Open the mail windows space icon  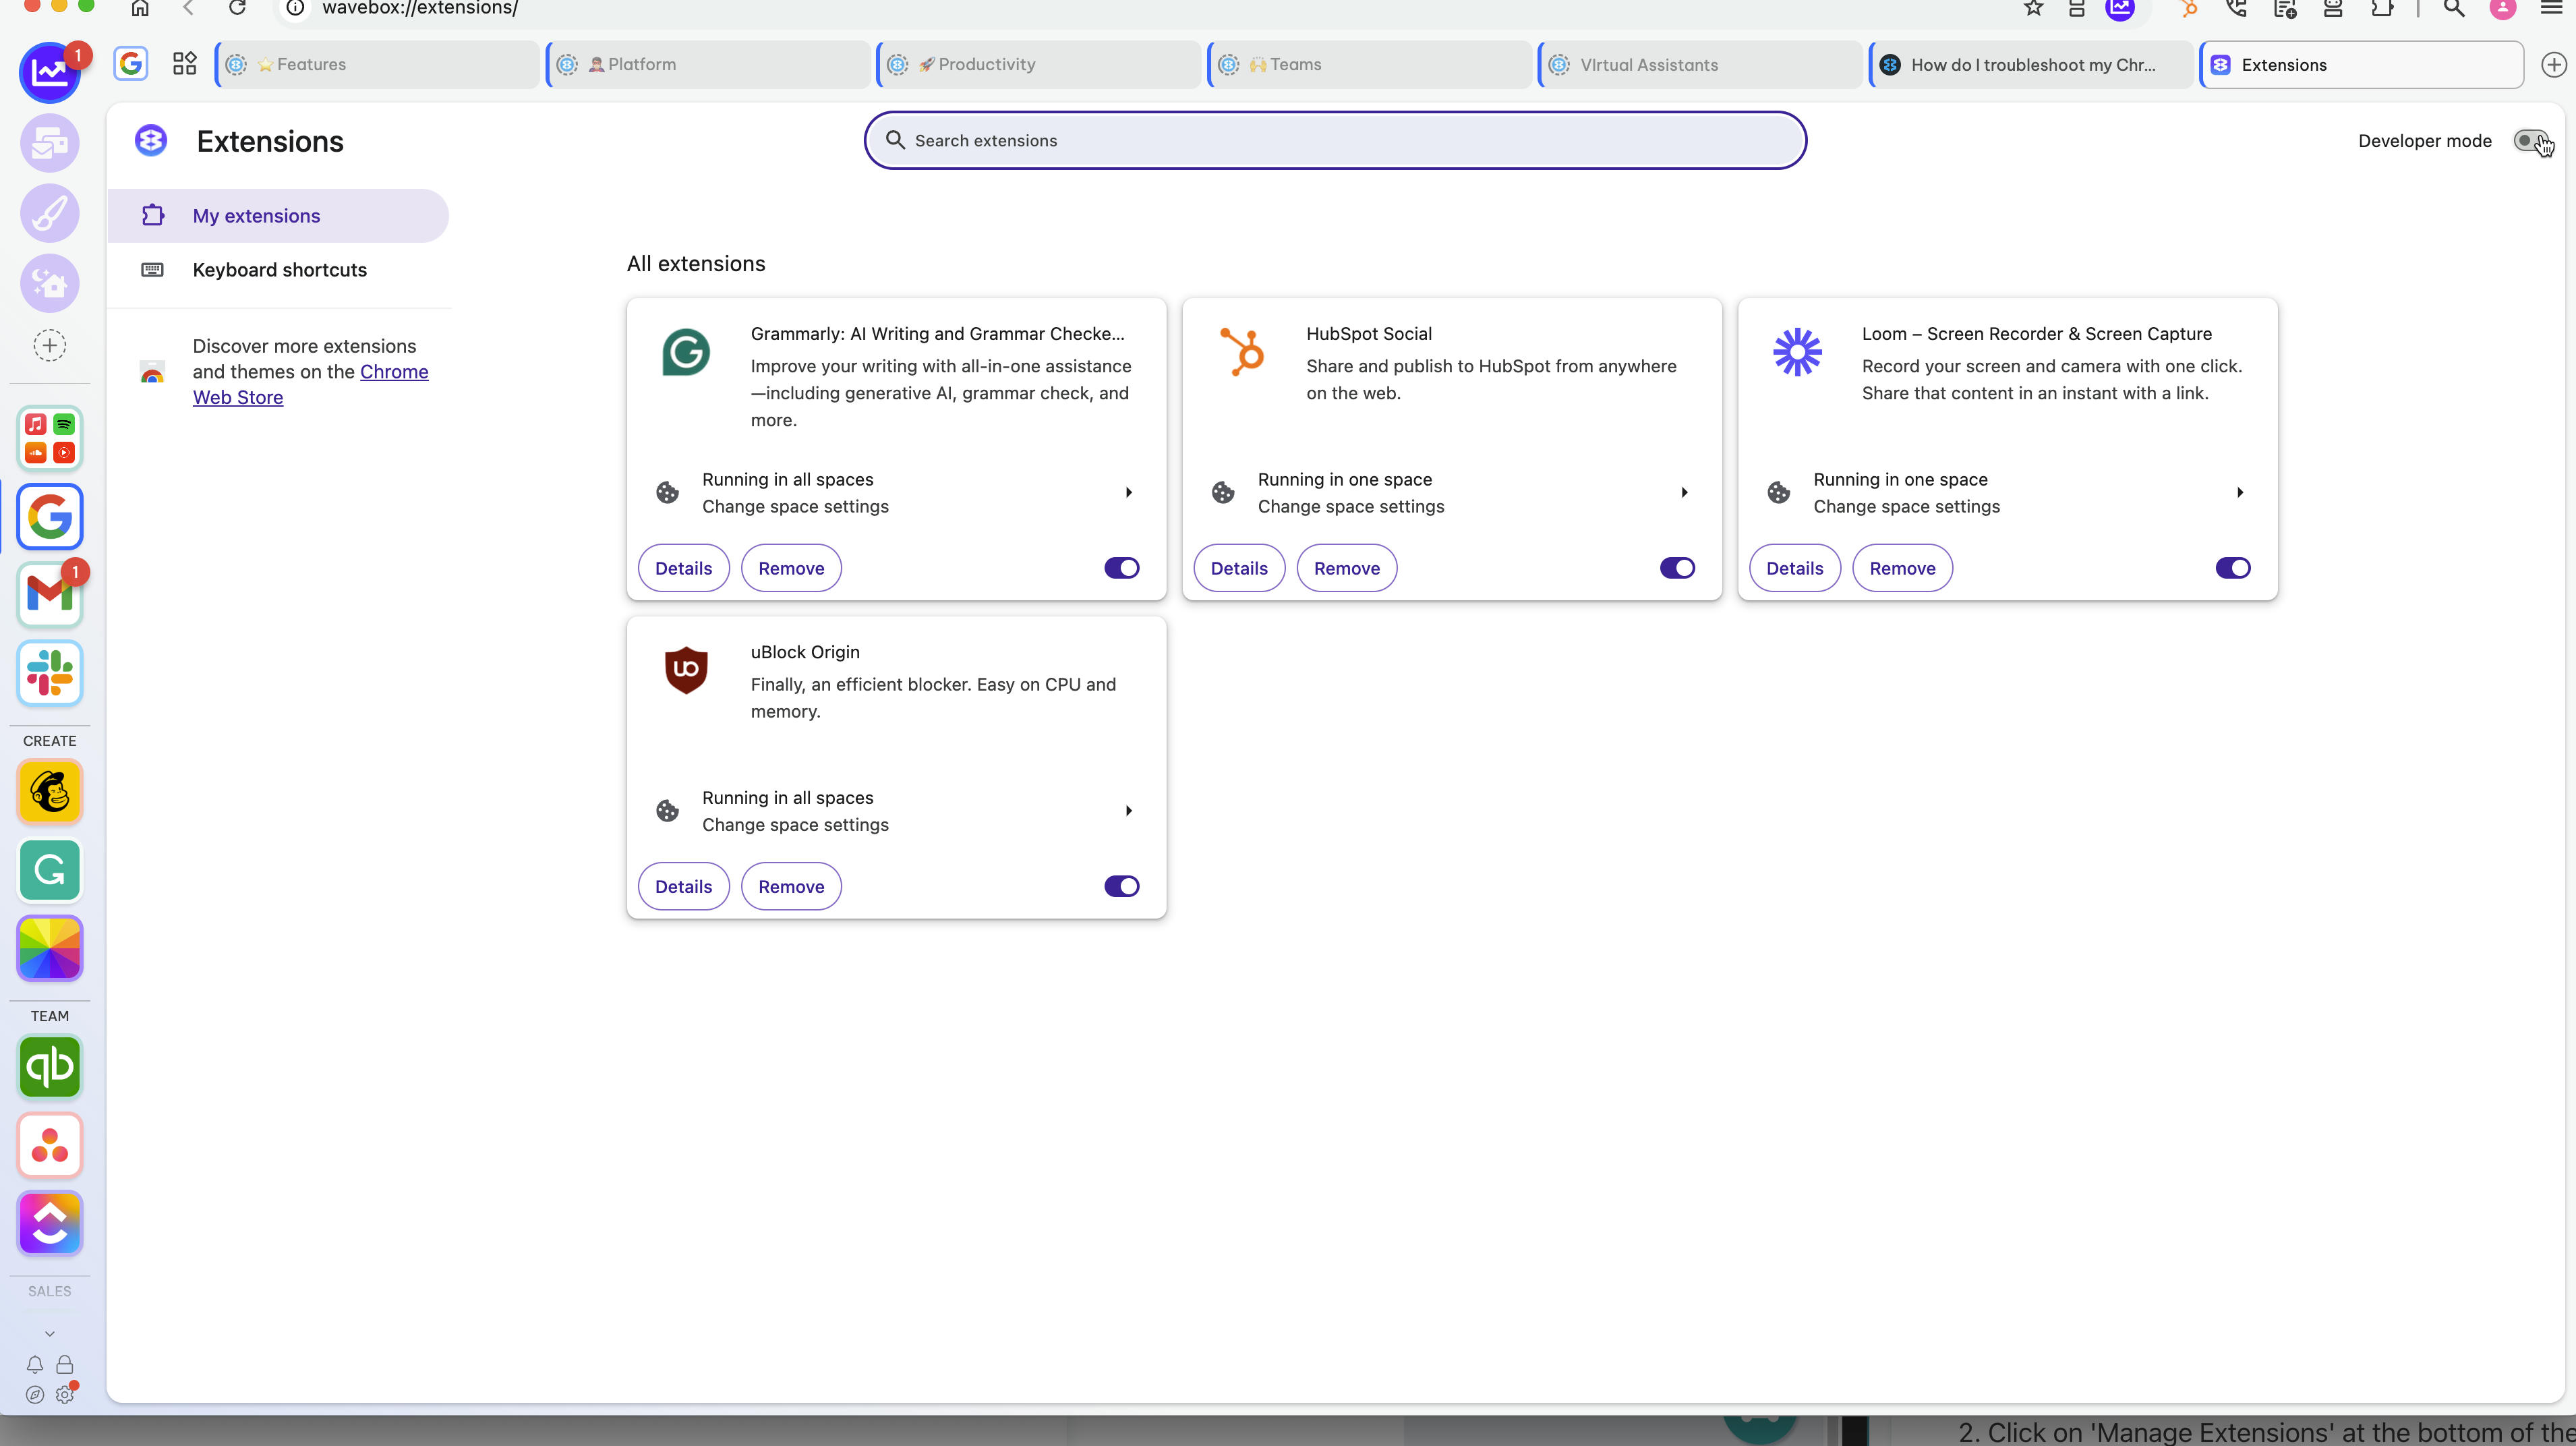pyautogui.click(x=49, y=143)
